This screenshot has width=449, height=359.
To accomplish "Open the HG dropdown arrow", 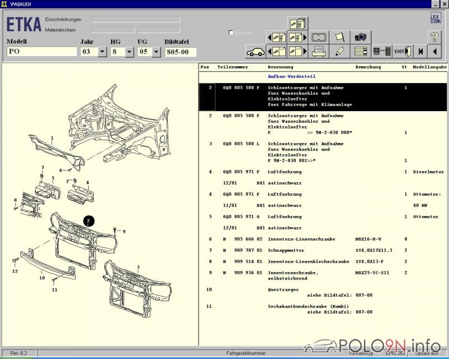I will pyautogui.click(x=130, y=52).
